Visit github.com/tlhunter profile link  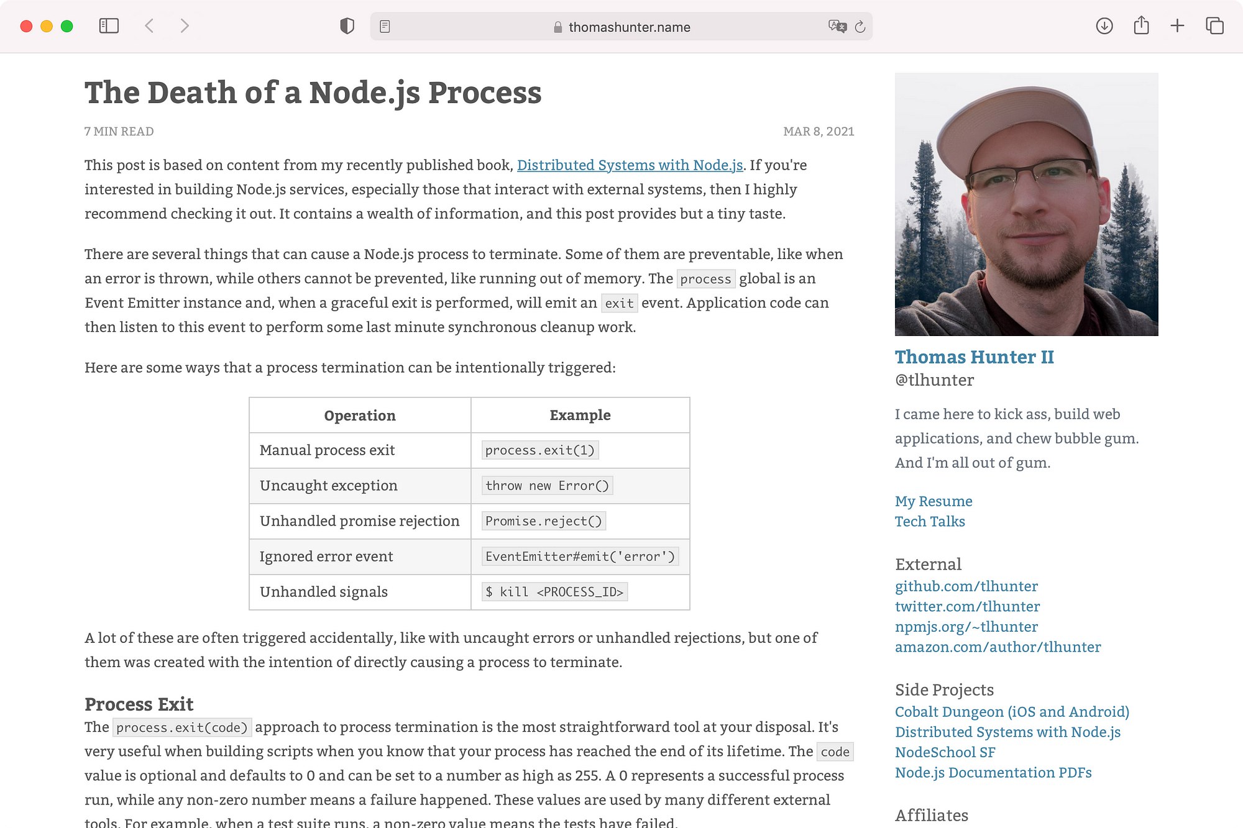(966, 586)
